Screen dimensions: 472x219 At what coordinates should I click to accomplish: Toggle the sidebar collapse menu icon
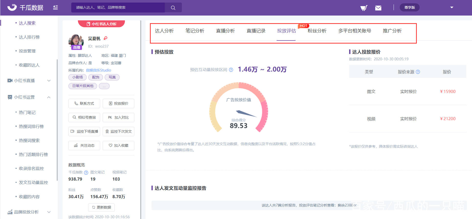click(55, 8)
